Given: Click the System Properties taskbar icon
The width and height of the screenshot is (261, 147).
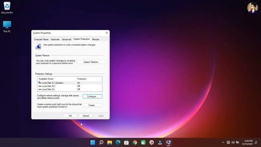Looking at the screenshot, I should tap(168, 143).
